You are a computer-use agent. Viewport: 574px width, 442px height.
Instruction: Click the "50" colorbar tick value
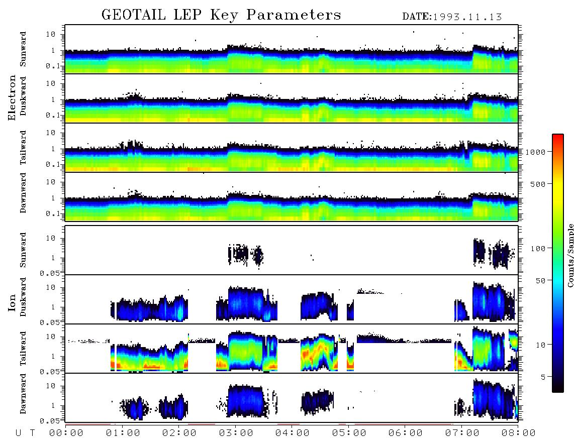tap(540, 281)
